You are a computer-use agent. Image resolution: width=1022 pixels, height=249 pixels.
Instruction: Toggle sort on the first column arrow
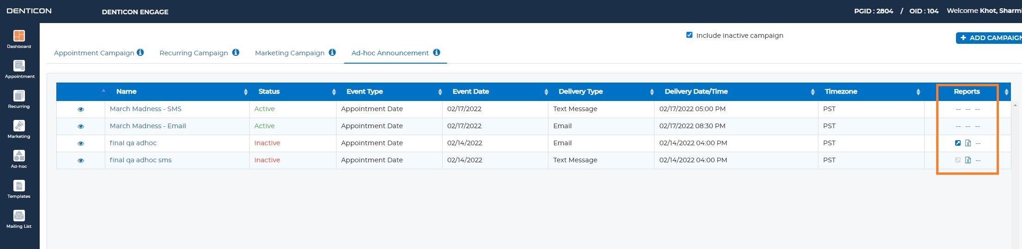103,90
